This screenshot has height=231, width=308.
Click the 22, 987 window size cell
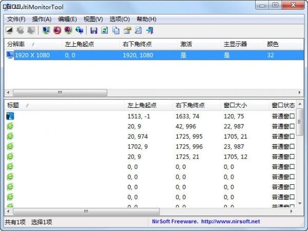pyautogui.click(x=234, y=126)
